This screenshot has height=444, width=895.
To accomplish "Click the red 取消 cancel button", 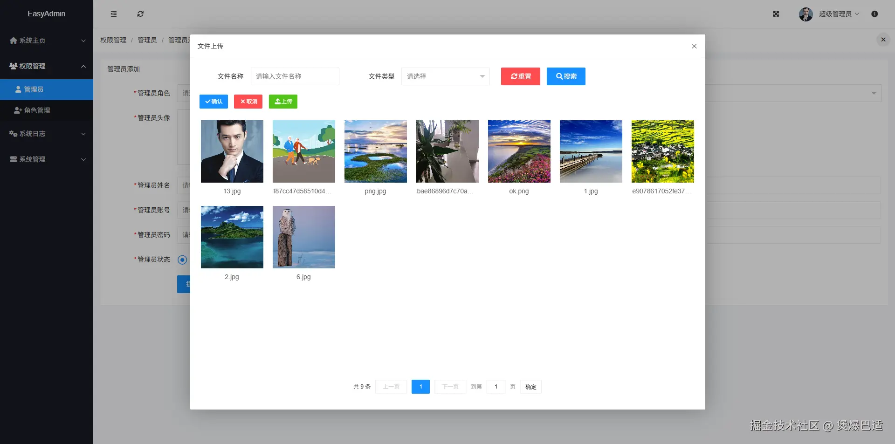I will tap(248, 102).
